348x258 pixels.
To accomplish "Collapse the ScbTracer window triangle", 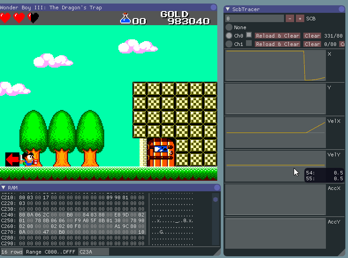I will (227, 9).
